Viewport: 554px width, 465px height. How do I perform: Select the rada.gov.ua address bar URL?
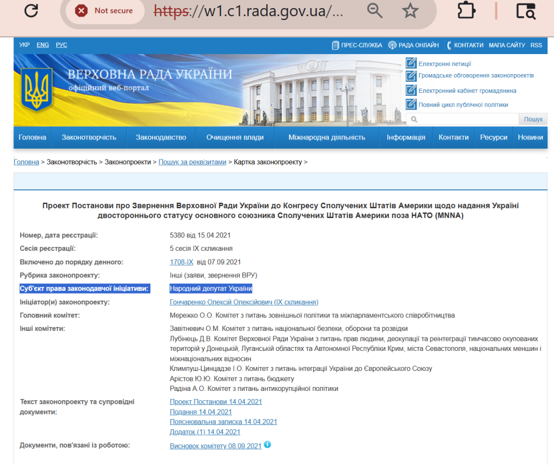(x=248, y=11)
